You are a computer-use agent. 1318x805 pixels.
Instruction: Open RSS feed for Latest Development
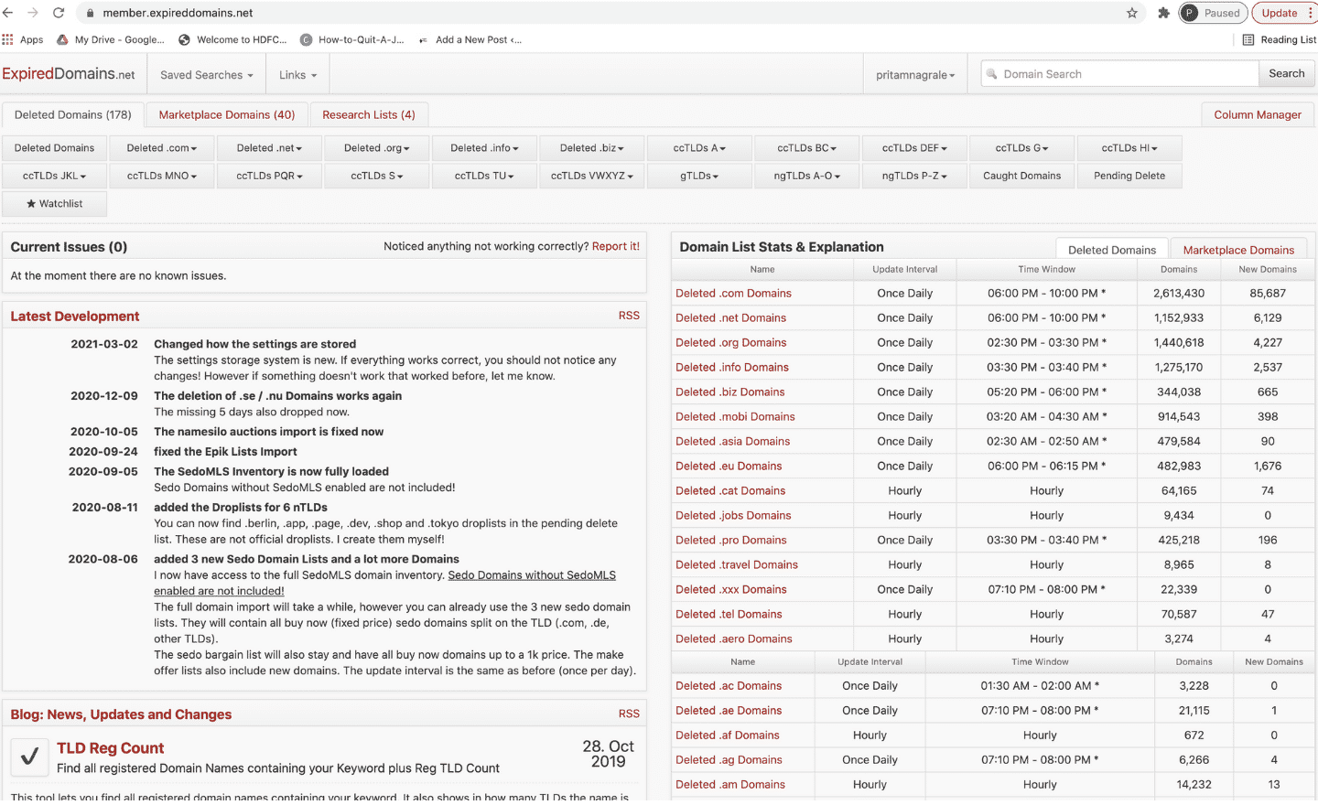(x=629, y=316)
